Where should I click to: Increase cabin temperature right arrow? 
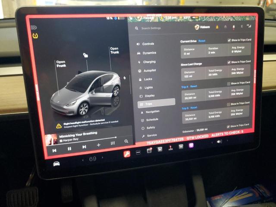(103, 157)
